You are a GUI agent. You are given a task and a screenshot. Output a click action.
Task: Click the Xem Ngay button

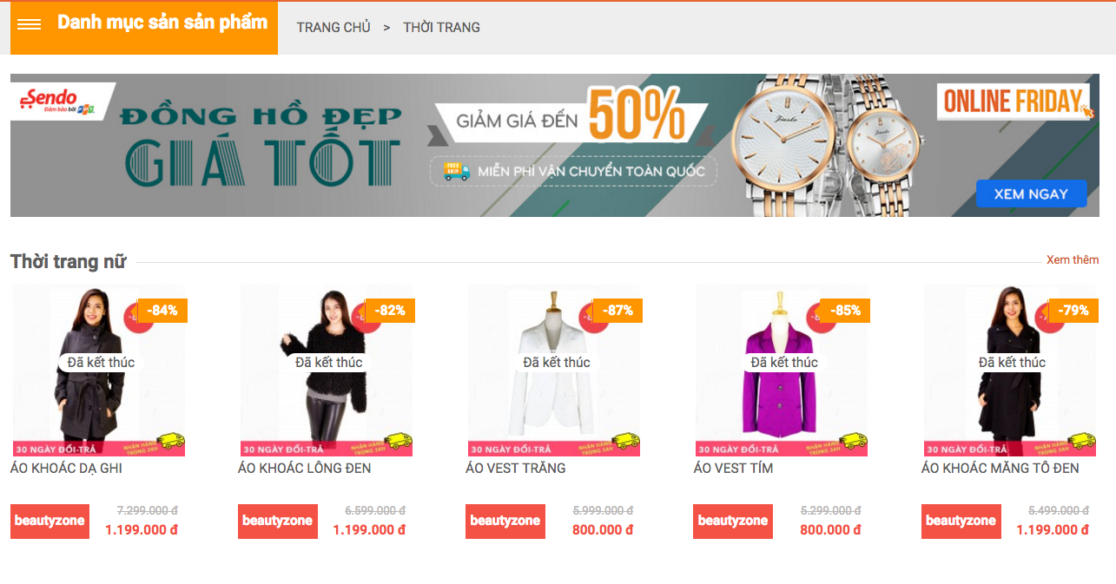pos(1031,194)
